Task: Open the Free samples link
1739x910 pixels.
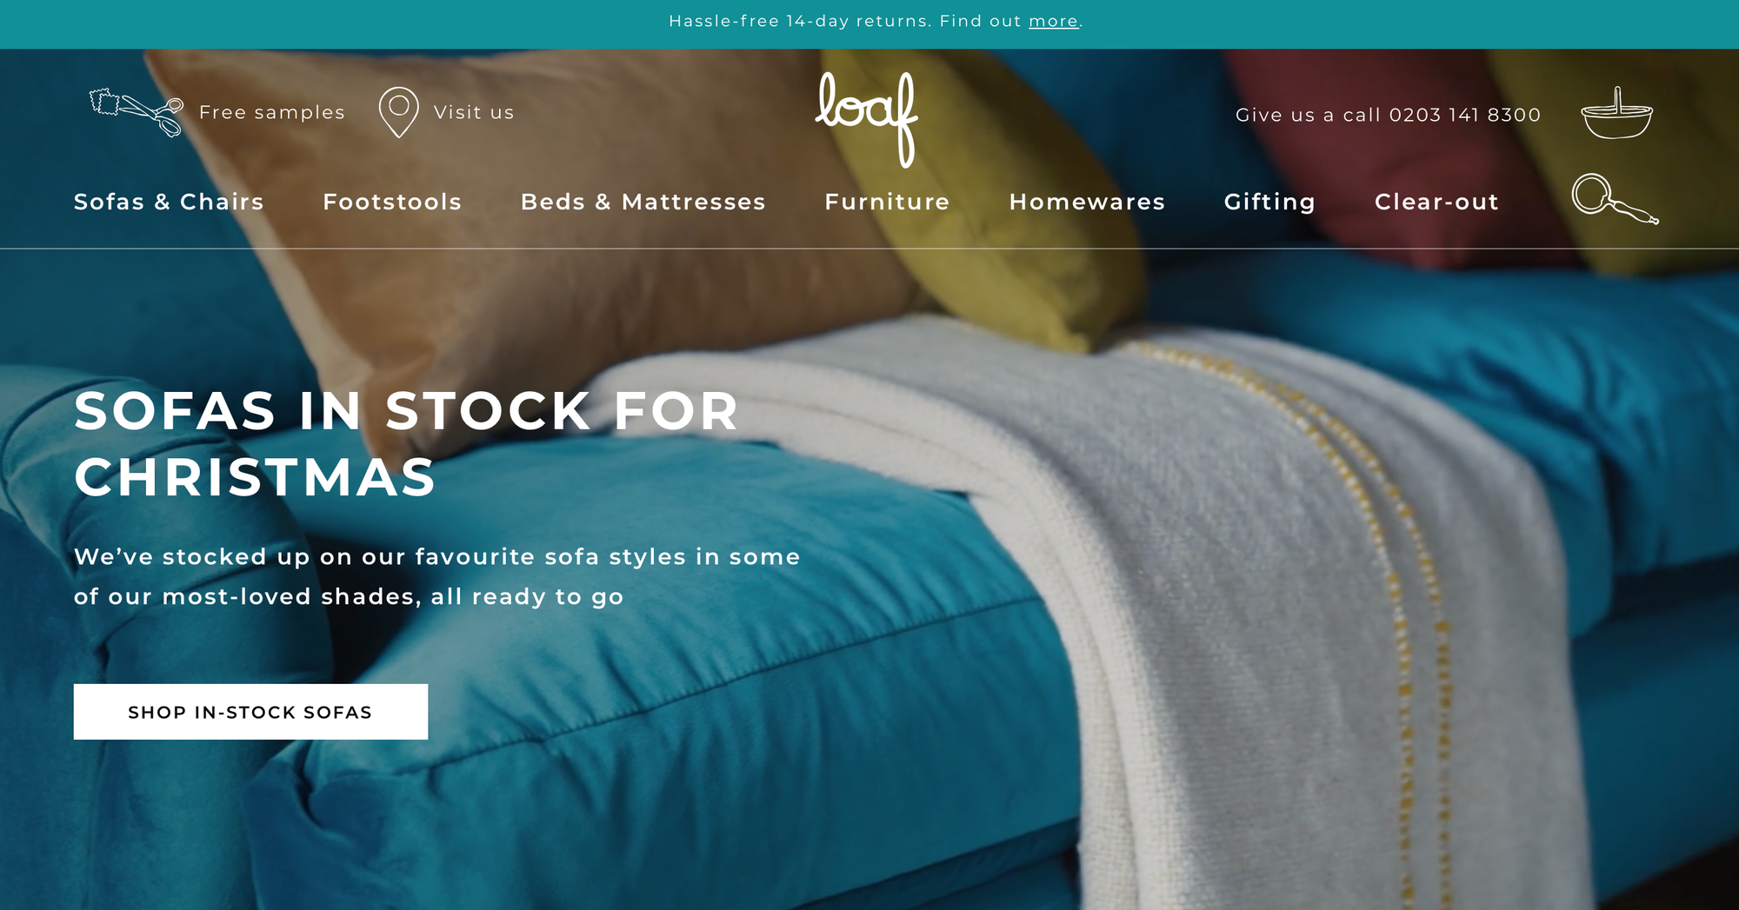Action: [272, 113]
